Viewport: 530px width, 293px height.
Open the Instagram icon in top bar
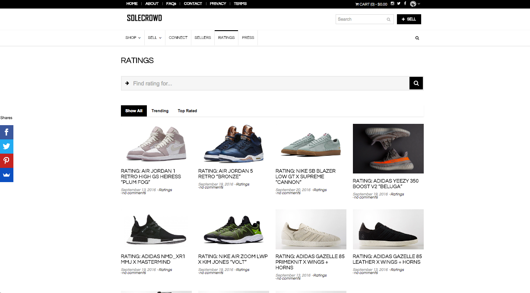[393, 3]
